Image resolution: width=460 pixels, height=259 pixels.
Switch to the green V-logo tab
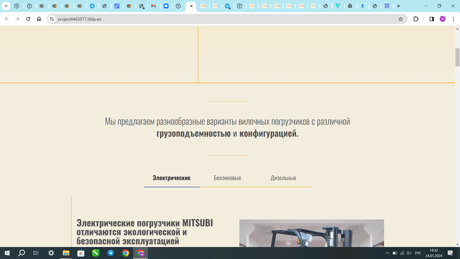pos(338,6)
